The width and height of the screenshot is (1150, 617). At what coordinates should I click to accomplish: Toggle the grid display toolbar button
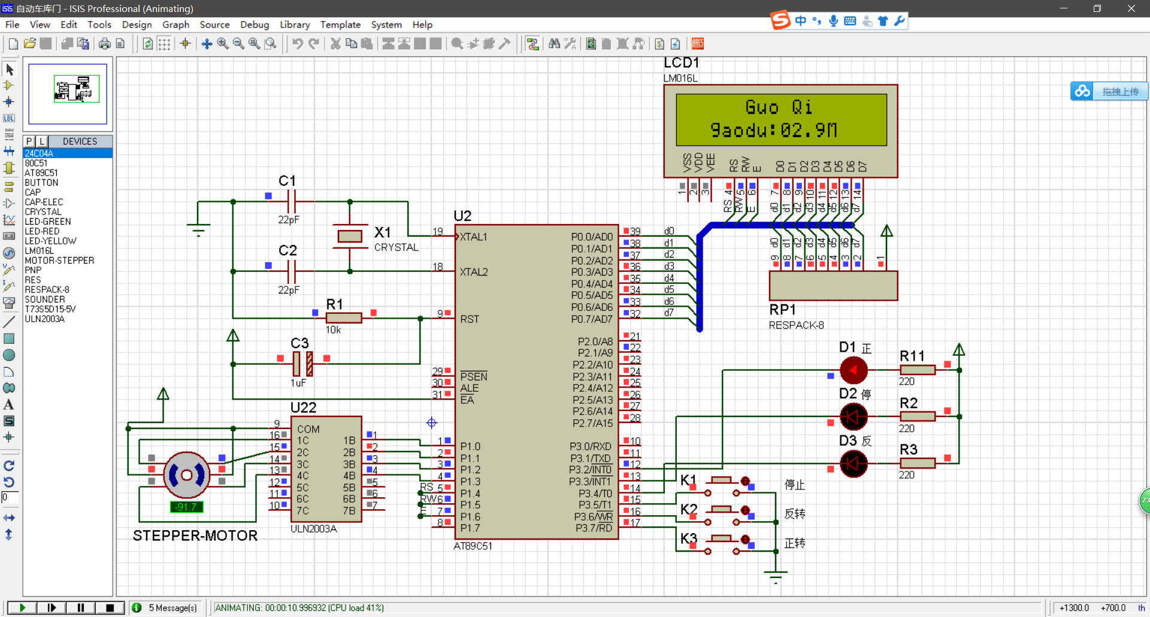(164, 44)
